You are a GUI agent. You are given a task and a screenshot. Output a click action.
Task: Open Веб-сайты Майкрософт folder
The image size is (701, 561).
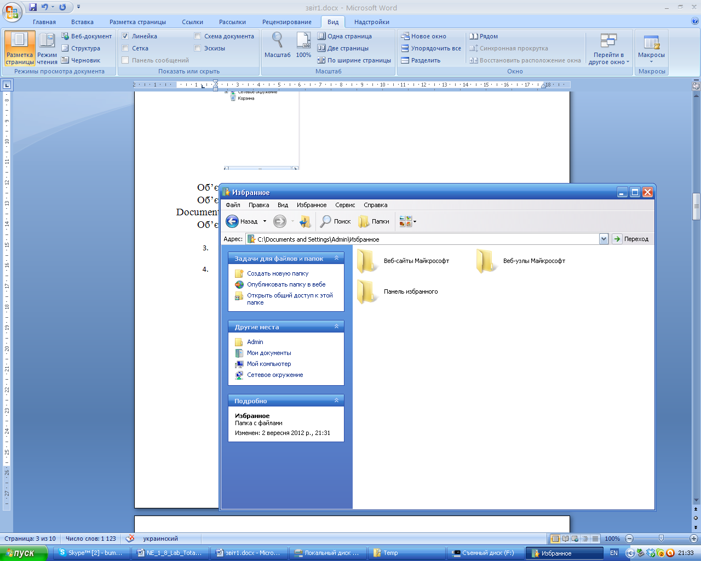(x=404, y=261)
